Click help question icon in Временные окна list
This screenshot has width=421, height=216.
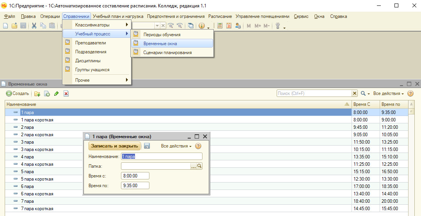410,93
